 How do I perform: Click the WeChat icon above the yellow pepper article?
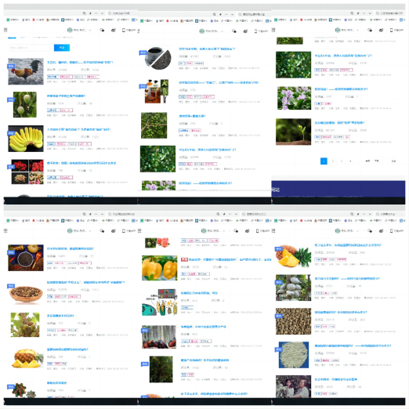pyautogui.click(x=236, y=231)
